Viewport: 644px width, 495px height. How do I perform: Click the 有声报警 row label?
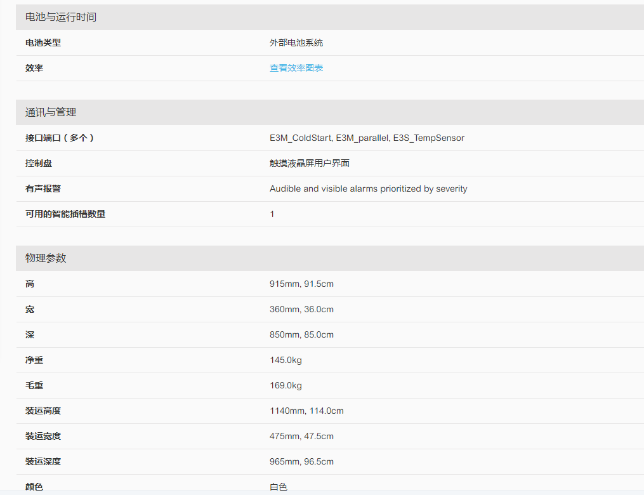click(43, 188)
